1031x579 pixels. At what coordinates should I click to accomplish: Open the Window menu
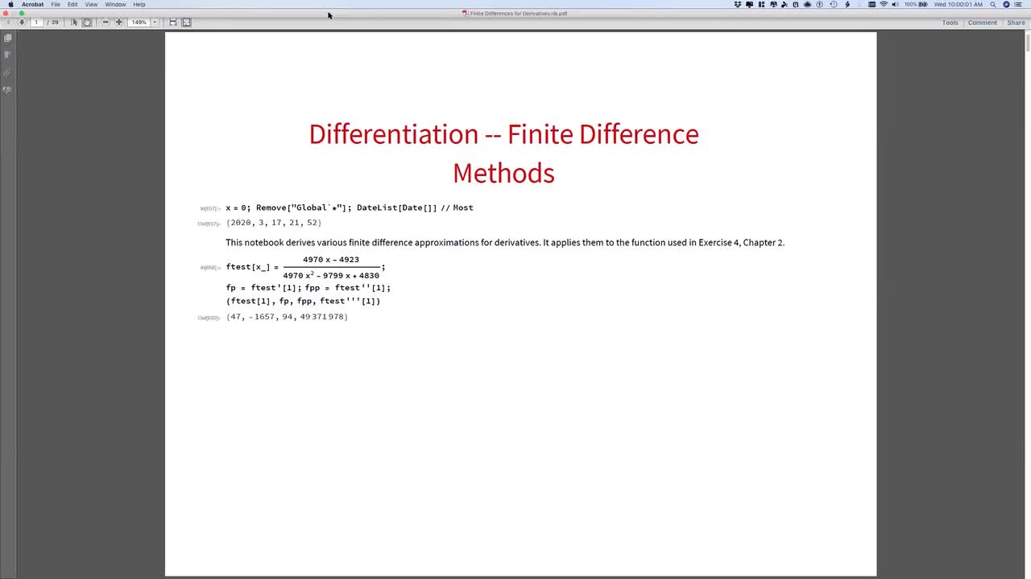[115, 4]
